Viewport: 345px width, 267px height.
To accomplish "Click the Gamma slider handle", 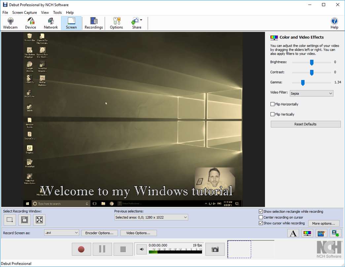I will (303, 83).
